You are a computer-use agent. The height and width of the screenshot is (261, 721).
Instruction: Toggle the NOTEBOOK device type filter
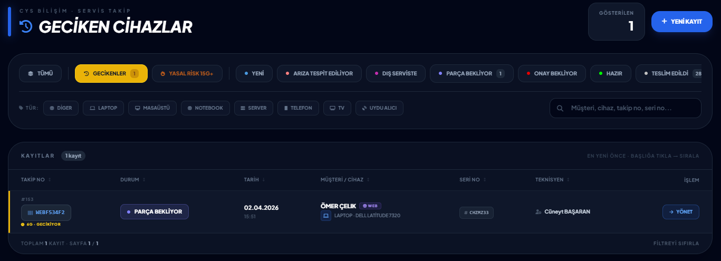(x=205, y=108)
